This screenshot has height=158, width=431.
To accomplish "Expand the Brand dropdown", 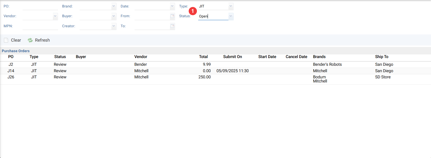I will pyautogui.click(x=114, y=6).
